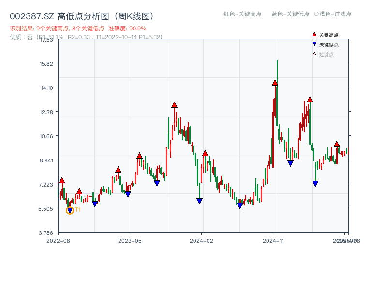
Task: Click the first red key-high triangle near chart start
Action: click(x=62, y=180)
